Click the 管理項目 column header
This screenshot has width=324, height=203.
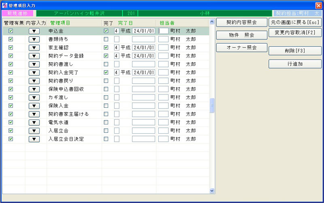click(60, 23)
